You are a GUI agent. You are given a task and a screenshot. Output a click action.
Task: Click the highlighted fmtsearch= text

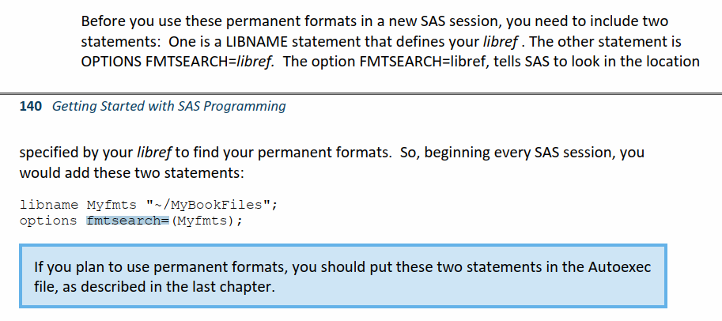(x=123, y=221)
